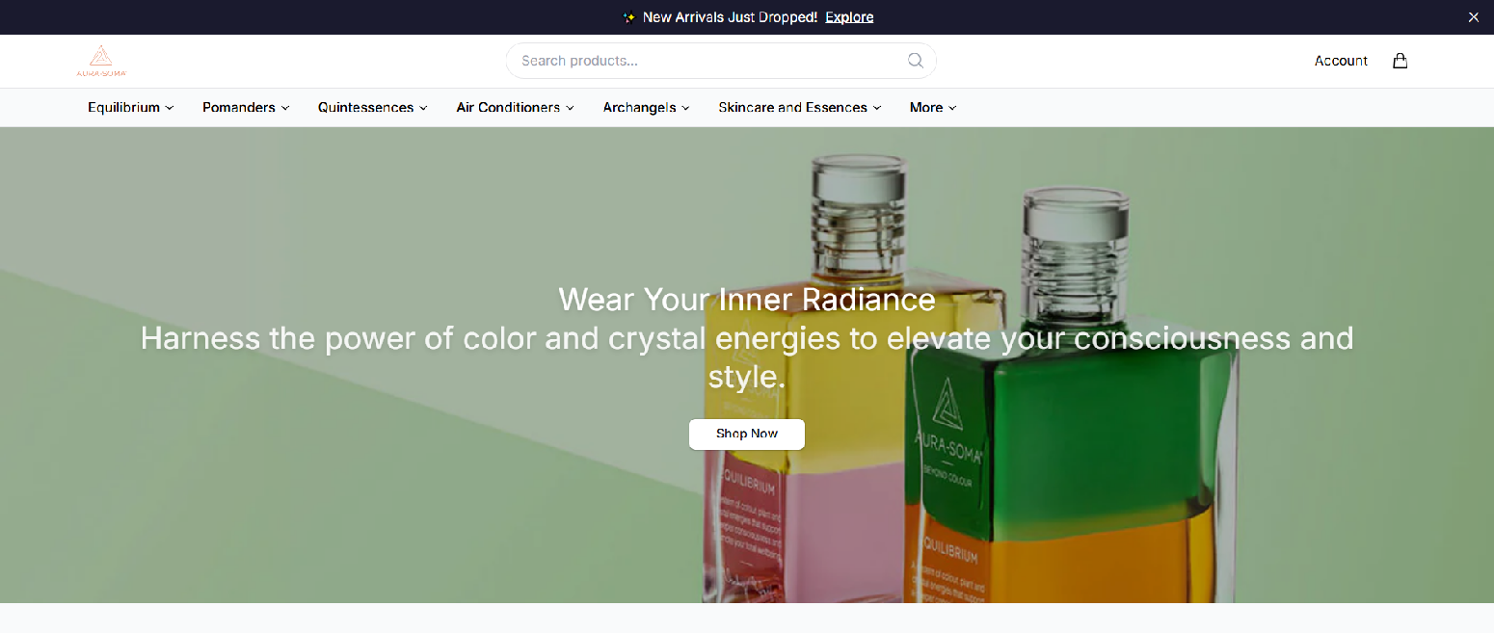Expand the Skincare and Essences menu
This screenshot has height=633, width=1494.
(x=800, y=108)
